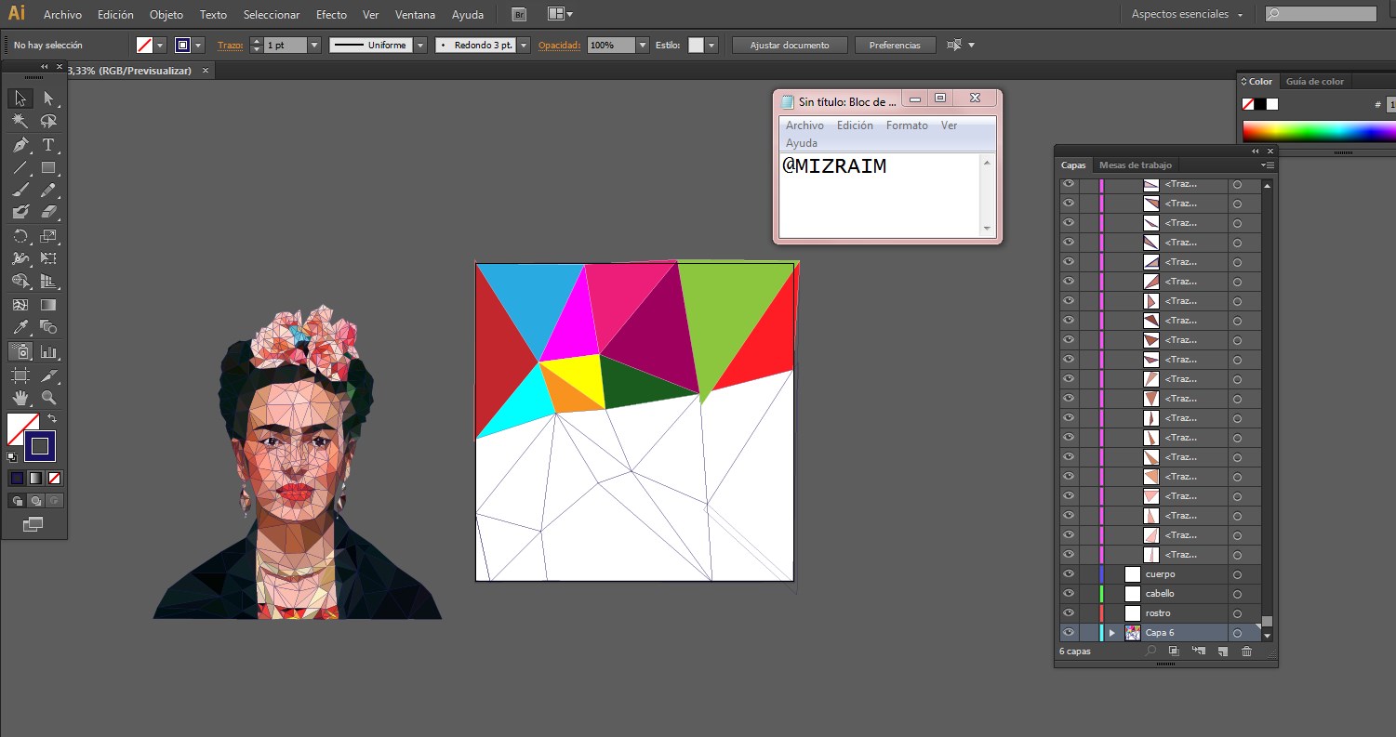Open Adobe Bridge with the Br icon

(519, 14)
